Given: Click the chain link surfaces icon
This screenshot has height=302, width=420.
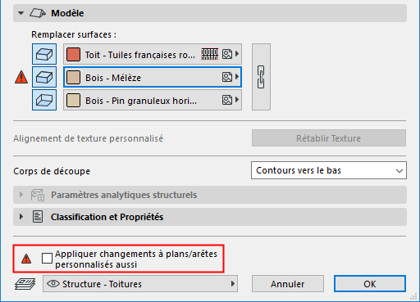Looking at the screenshot, I should coord(261,77).
